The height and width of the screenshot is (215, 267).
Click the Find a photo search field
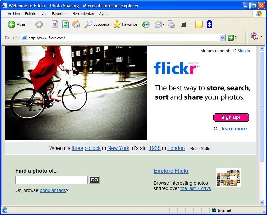[51, 180]
